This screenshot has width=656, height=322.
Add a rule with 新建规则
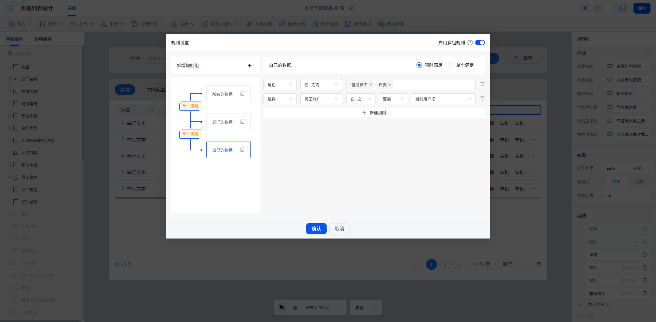pos(374,113)
